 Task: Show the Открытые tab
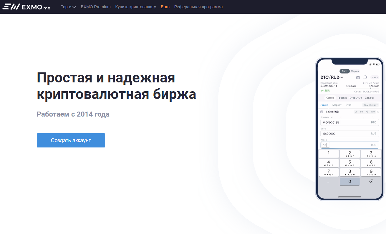click(356, 98)
